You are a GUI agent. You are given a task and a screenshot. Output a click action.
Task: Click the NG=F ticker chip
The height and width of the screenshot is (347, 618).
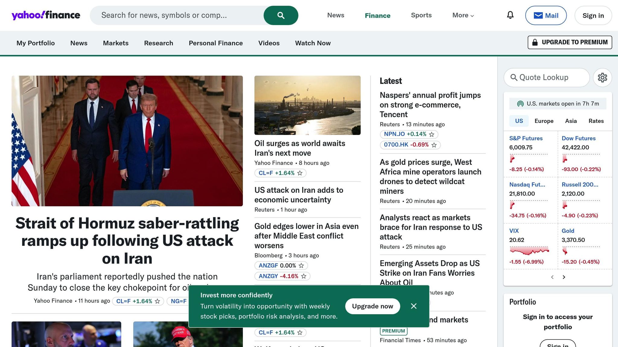(x=179, y=301)
